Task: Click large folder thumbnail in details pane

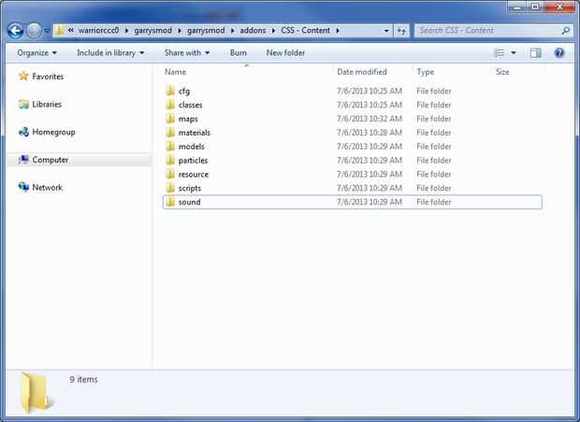Action: pyautogui.click(x=36, y=393)
